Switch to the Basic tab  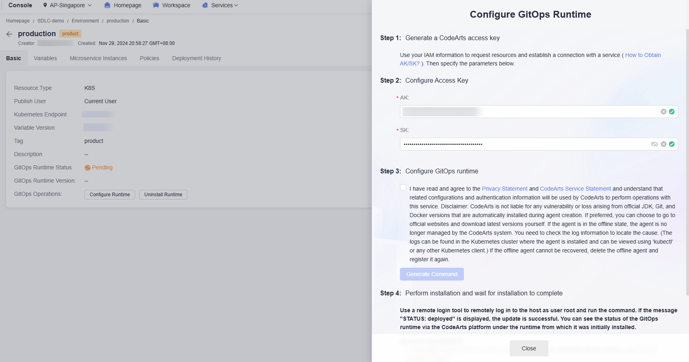(14, 58)
